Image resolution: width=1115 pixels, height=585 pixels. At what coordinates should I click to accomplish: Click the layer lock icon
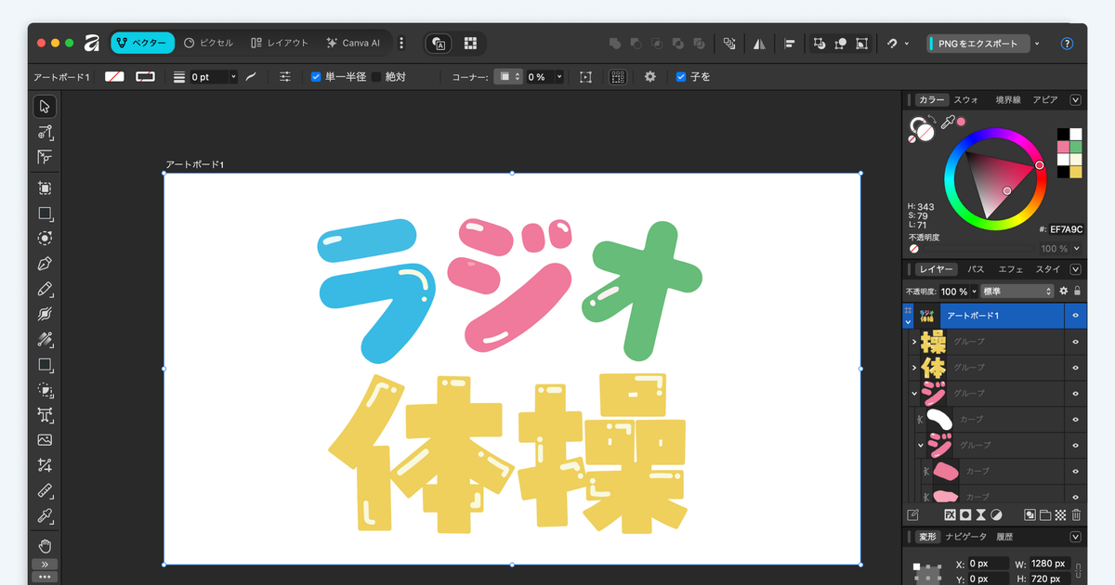coord(1077,291)
